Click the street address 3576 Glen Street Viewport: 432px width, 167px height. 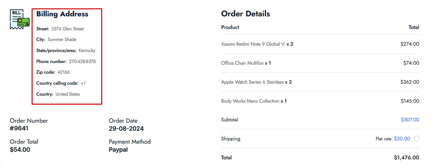[x=68, y=29]
